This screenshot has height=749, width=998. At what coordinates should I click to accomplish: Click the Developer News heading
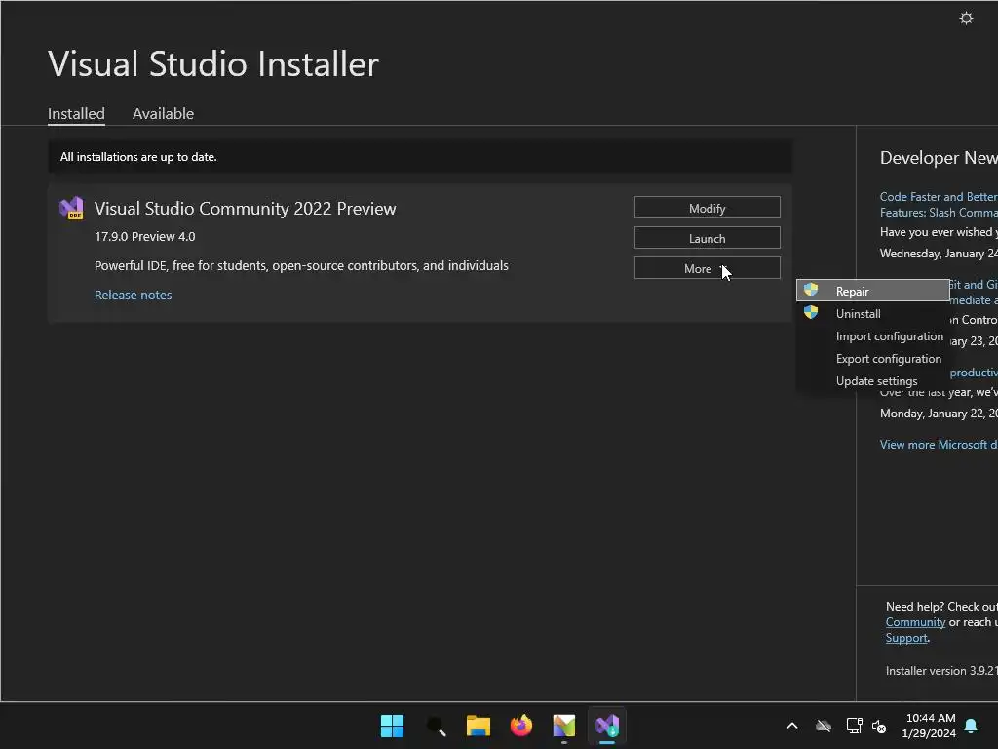[939, 158]
